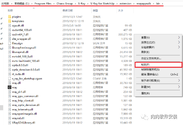Screen dimensions: 183x125
Task: Expand the 排序方式(O) submenu arrow
Action: point(179,42)
